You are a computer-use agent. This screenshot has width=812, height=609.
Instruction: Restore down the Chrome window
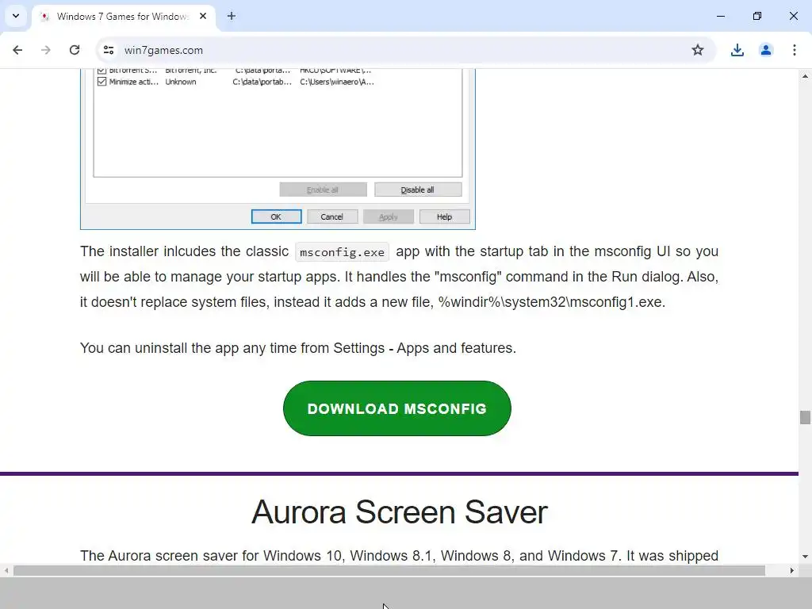point(757,16)
